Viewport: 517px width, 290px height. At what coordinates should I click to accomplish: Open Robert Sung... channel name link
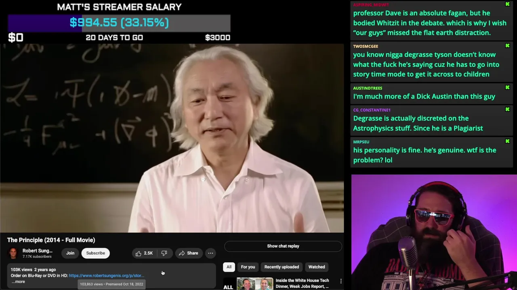click(x=37, y=251)
